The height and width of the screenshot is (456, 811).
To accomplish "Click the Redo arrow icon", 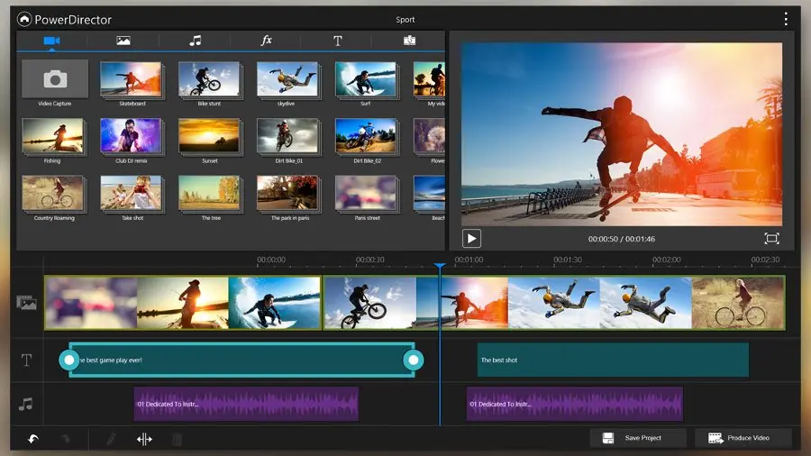I will tap(66, 439).
